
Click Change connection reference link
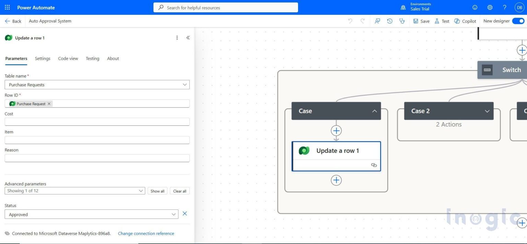[x=146, y=233]
